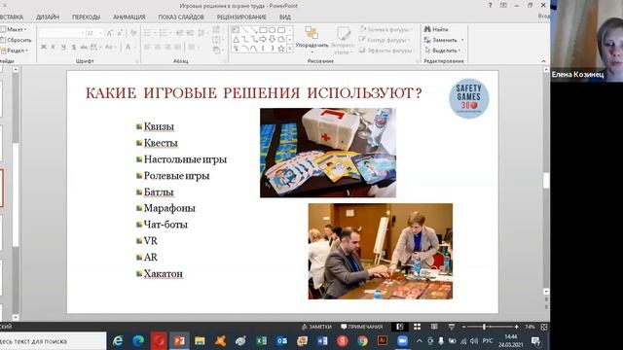This screenshot has height=350, width=623.
Task: Open the ДИЗАЙН ribbon tab
Action: coord(48,17)
